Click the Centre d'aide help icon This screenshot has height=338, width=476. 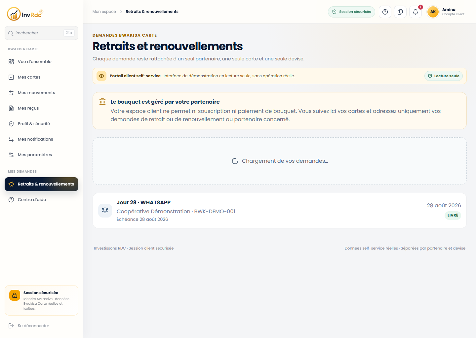tap(11, 200)
